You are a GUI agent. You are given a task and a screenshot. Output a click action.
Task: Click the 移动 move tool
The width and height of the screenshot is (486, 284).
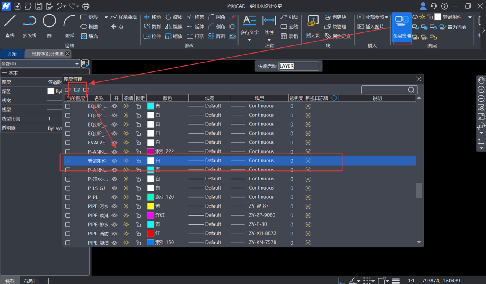[152, 17]
